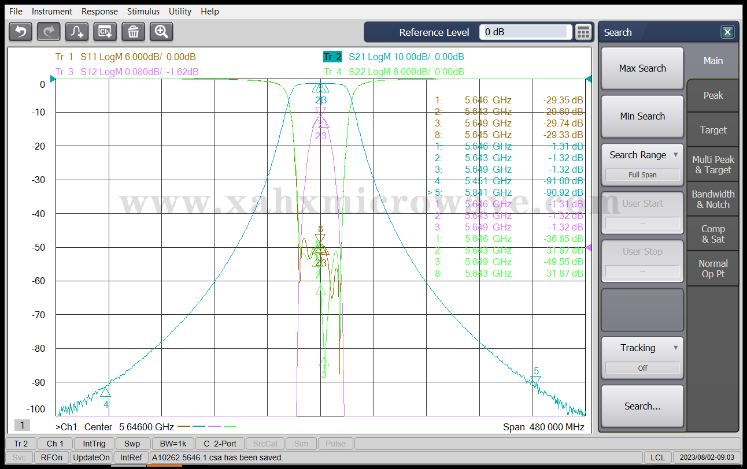Open the Stimulus menu

143,12
